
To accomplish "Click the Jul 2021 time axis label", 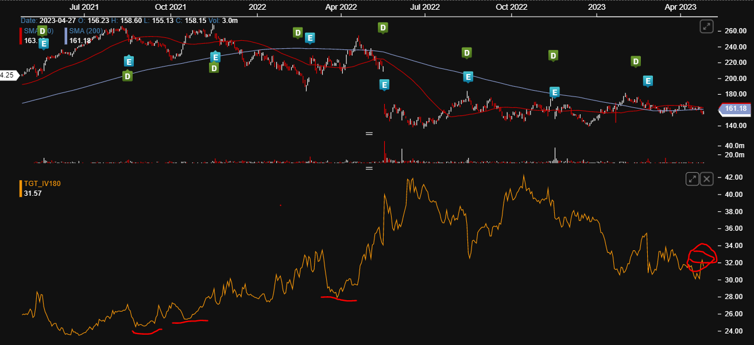I will click(84, 7).
